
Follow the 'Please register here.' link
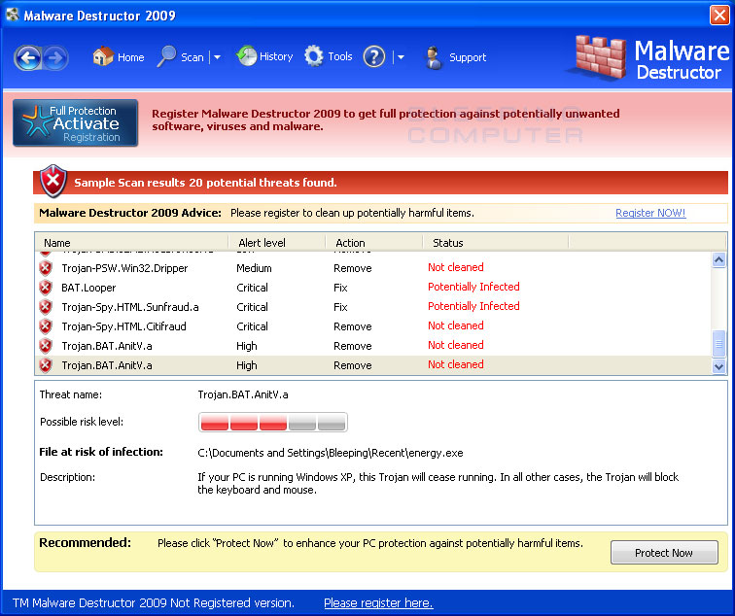click(x=378, y=602)
